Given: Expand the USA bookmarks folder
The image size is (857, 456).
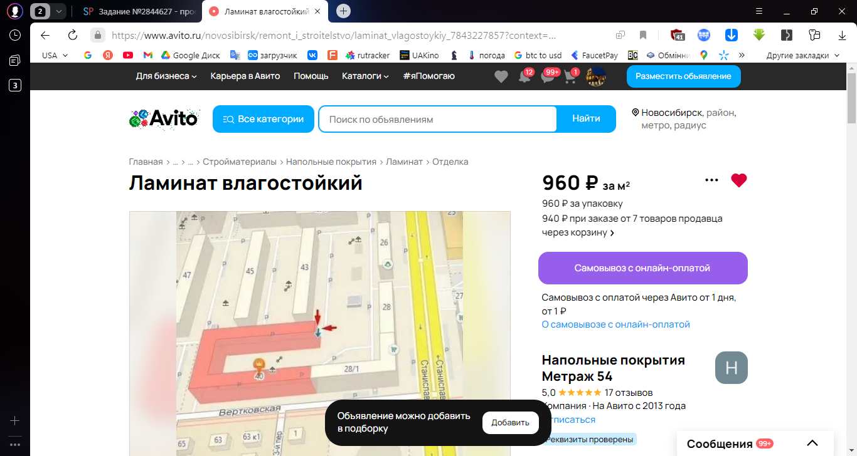Looking at the screenshot, I should [x=55, y=55].
